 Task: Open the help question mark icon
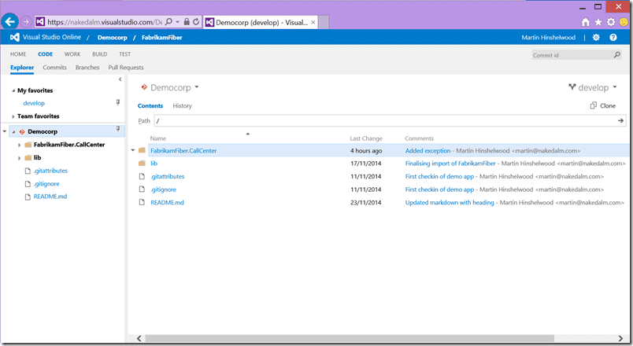click(x=613, y=38)
